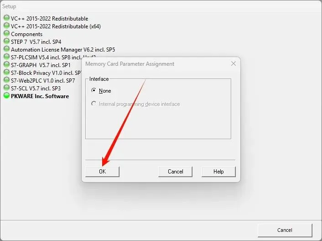Click the status icon for Automation License Manager
Image resolution: width=322 pixels, height=241 pixels.
pos(6,49)
